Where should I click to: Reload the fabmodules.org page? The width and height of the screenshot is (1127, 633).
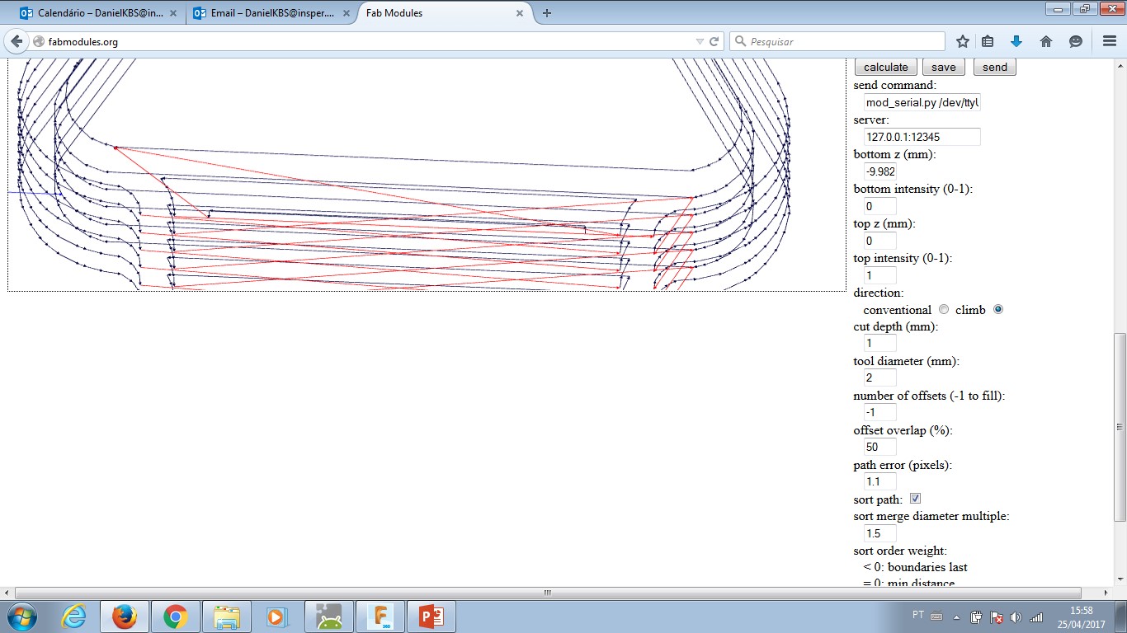click(x=714, y=41)
